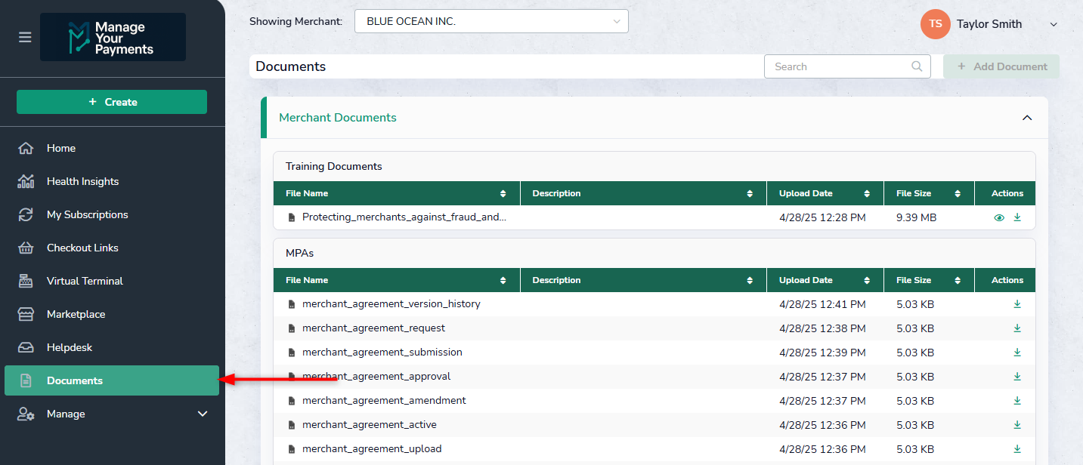Image resolution: width=1083 pixels, height=465 pixels.
Task: Click the Manage Your Payments logo
Action: point(113,37)
